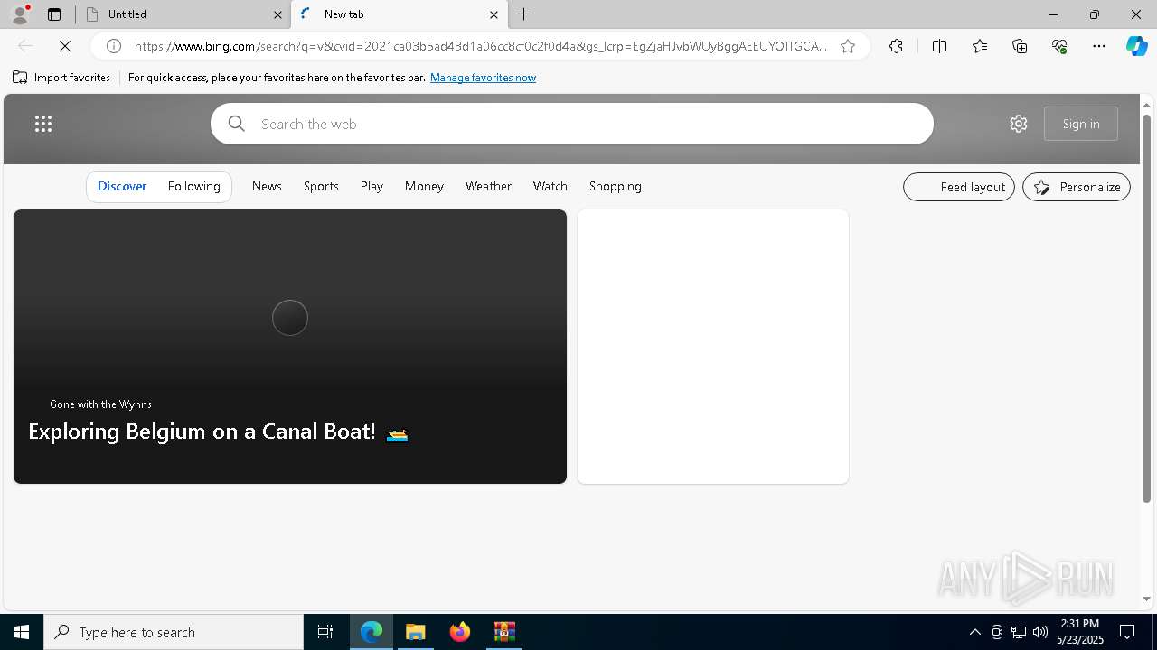Viewport: 1157px width, 650px height.
Task: Open the Shopping tab
Action: point(616,186)
